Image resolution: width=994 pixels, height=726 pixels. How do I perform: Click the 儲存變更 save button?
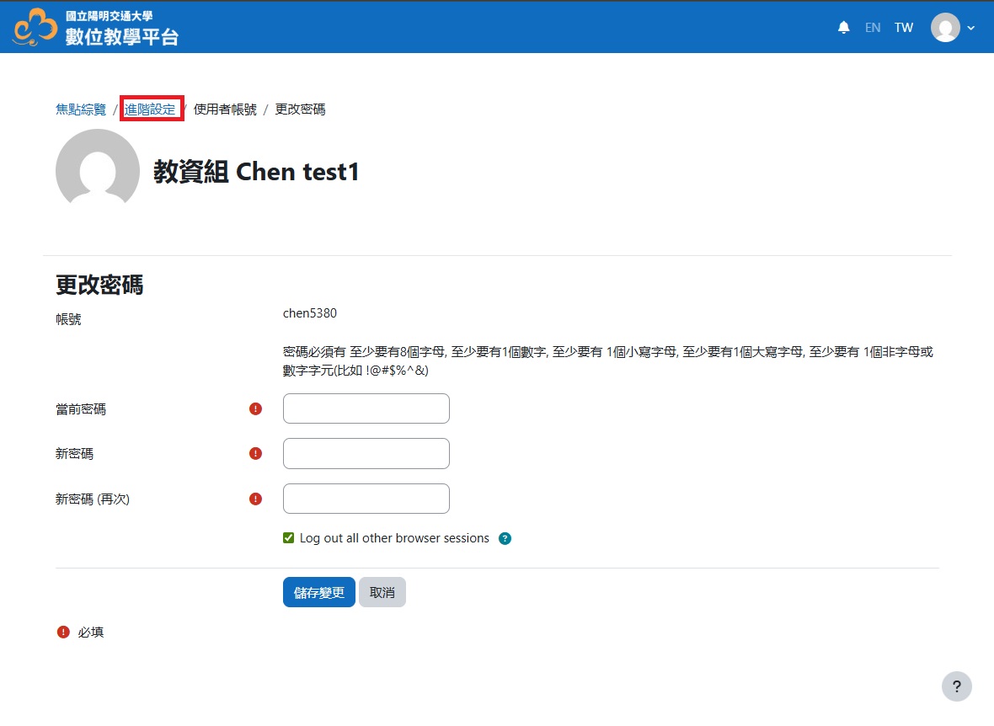pos(318,592)
